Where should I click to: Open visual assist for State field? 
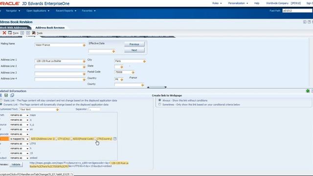(x=122, y=67)
